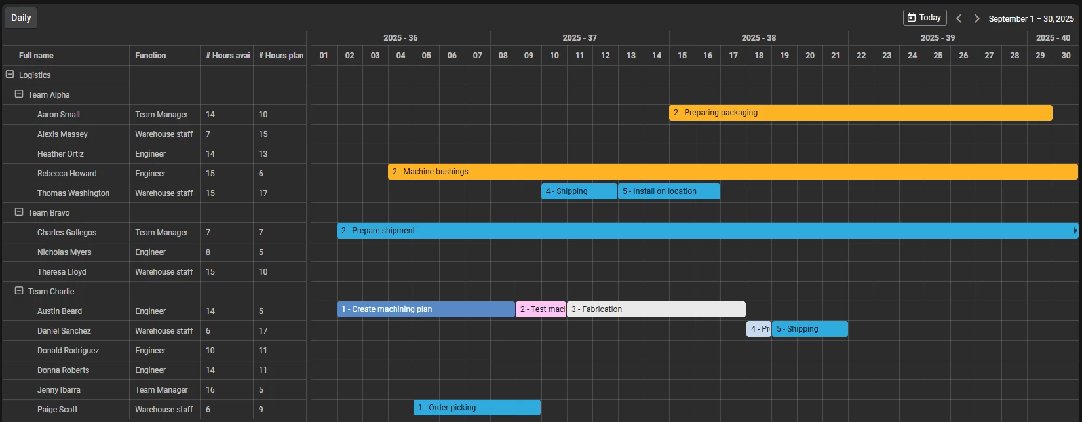Image resolution: width=1082 pixels, height=422 pixels.
Task: Select the pink Test machine task
Action: [x=541, y=309]
